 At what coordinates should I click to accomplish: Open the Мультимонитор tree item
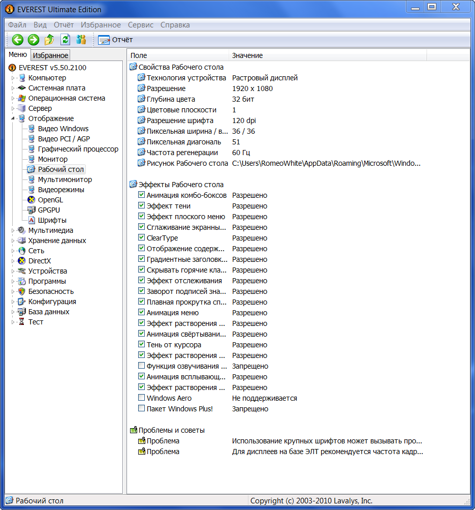[65, 179]
